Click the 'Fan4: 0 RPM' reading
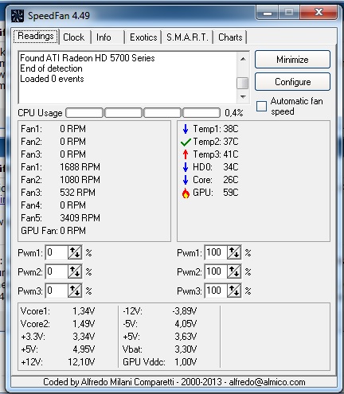 coord(53,205)
